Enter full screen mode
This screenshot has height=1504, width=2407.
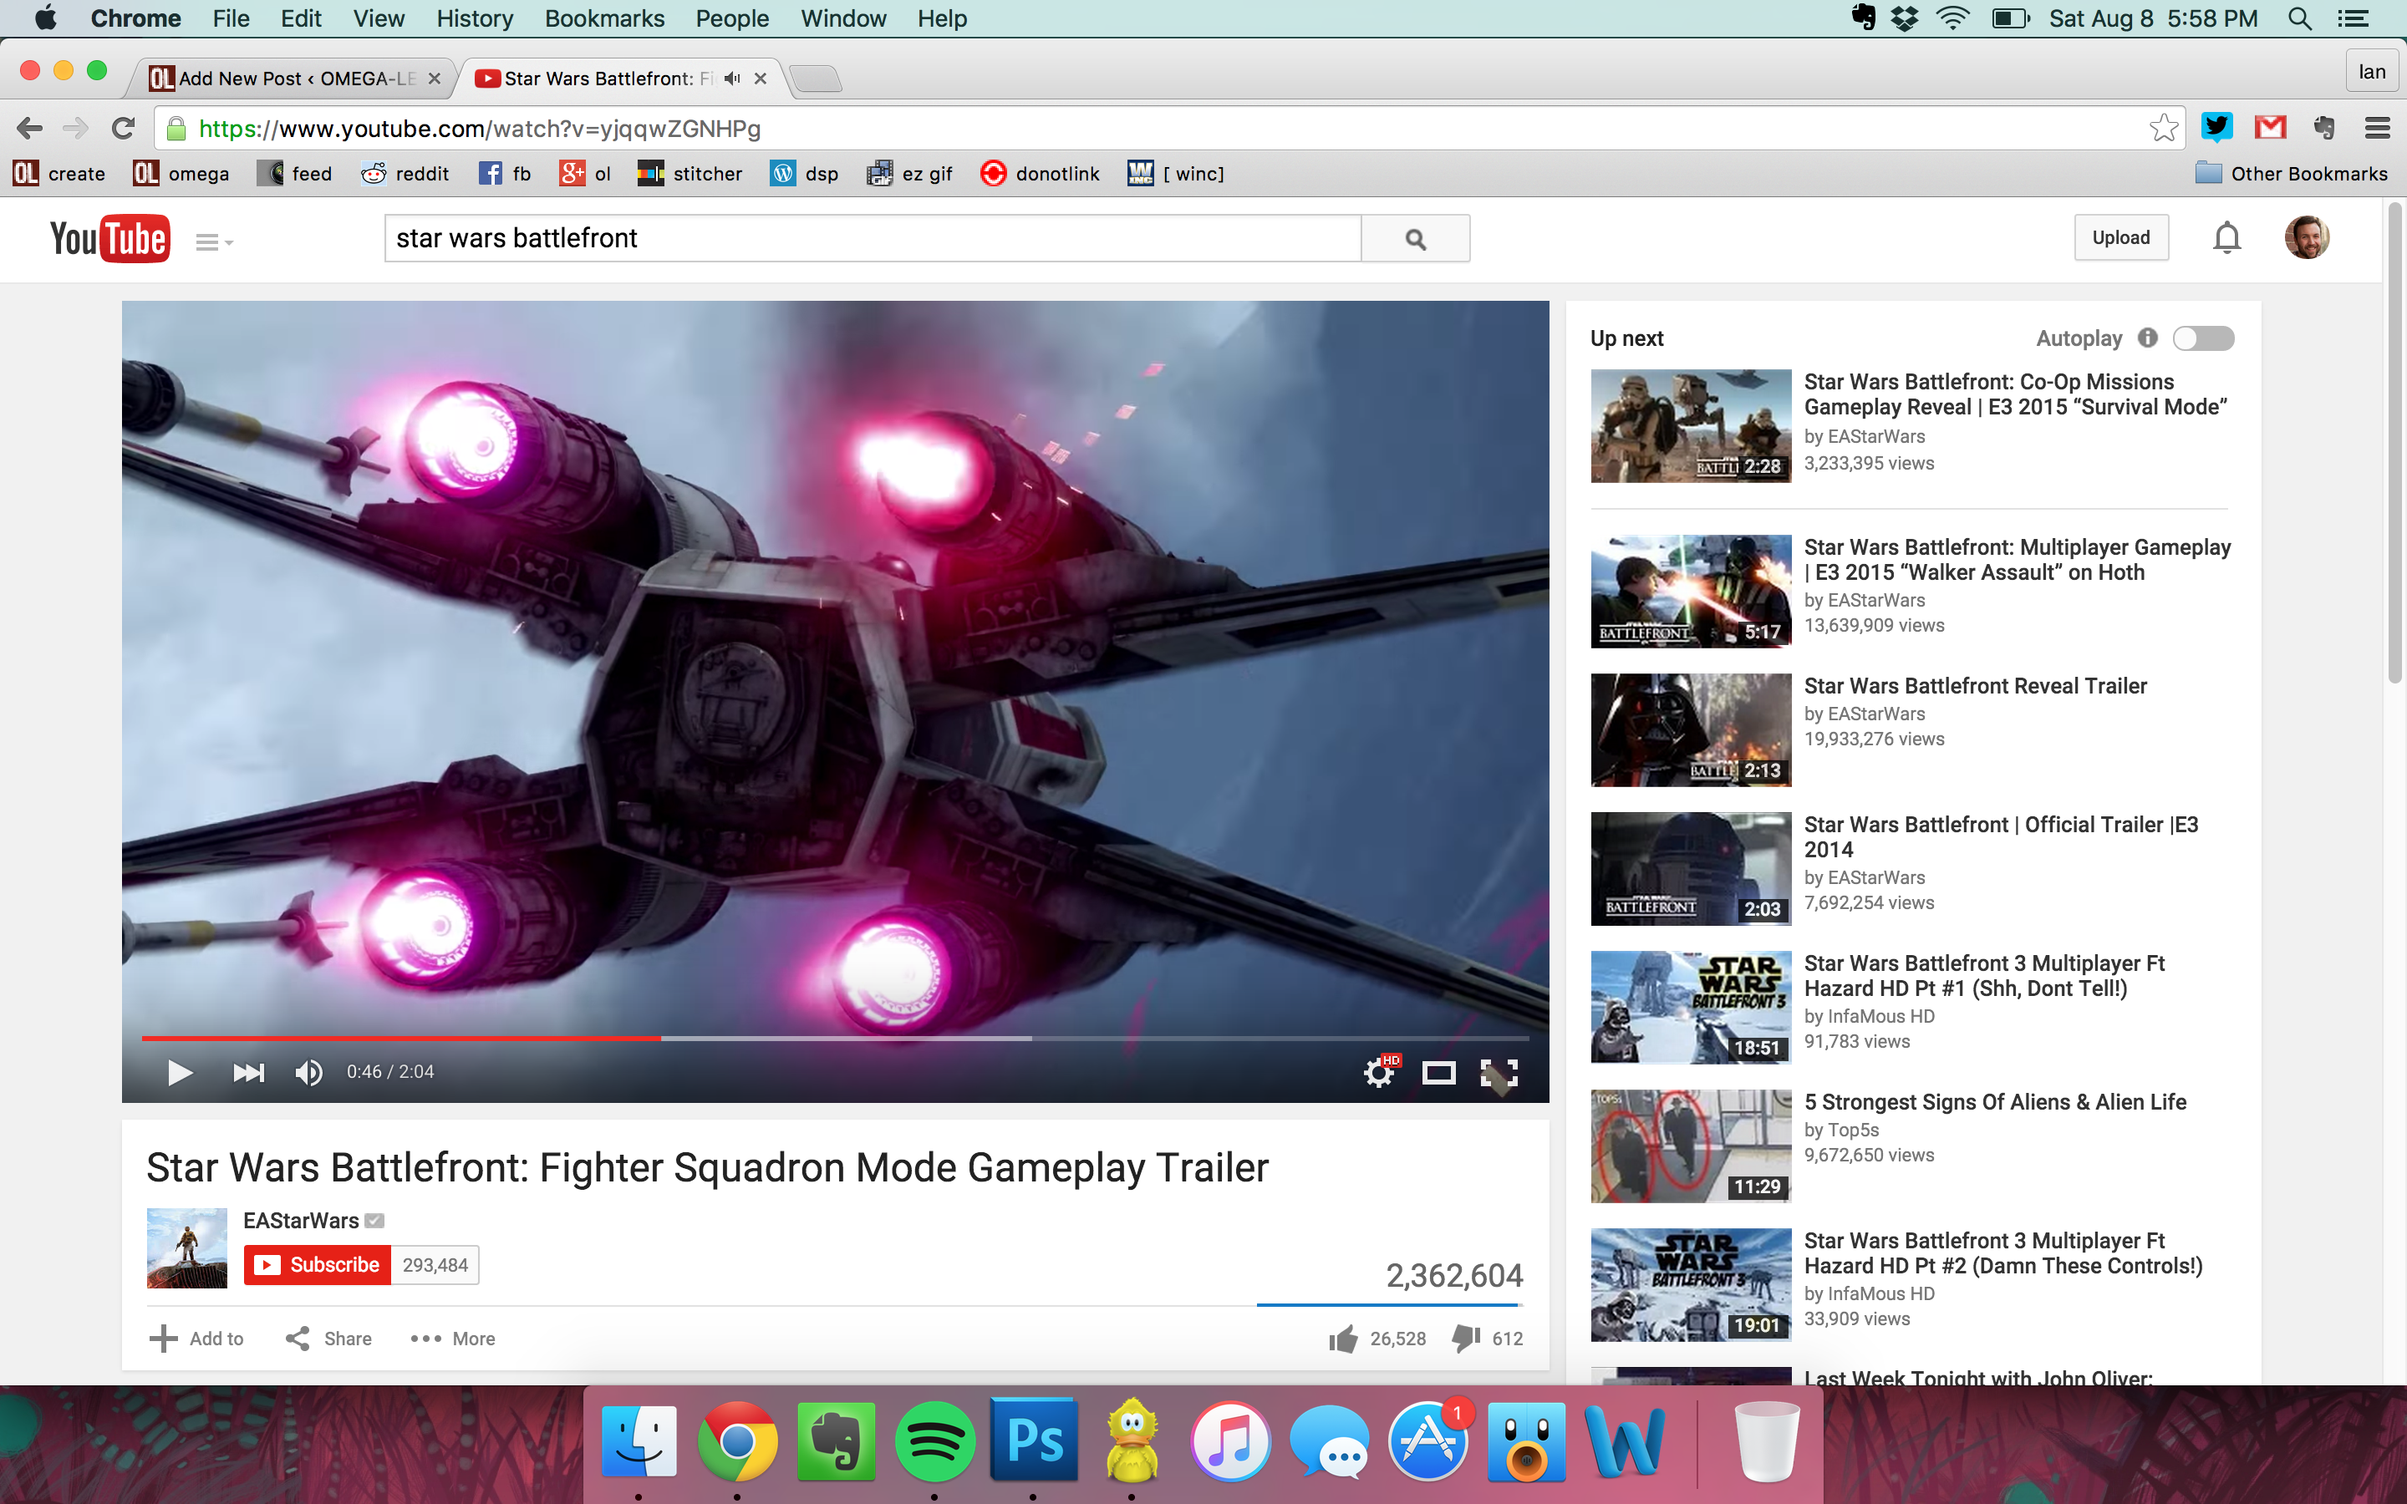pos(1499,1072)
